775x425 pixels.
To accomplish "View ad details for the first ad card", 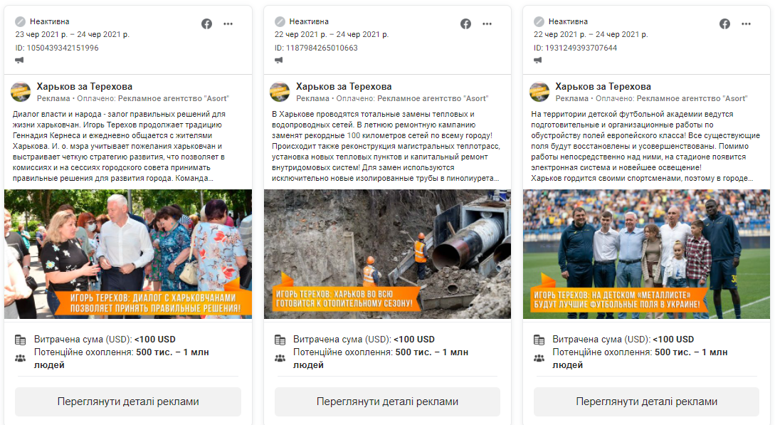I will pyautogui.click(x=128, y=402).
